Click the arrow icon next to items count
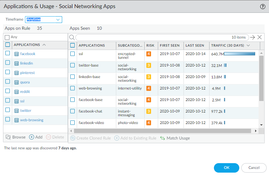This screenshot has height=177, width=269. pos(252,37)
